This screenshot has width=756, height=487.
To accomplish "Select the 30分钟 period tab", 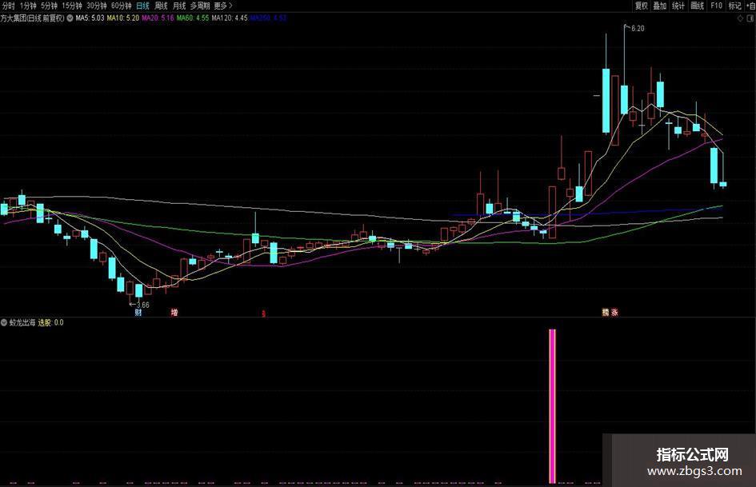I will tap(97, 6).
